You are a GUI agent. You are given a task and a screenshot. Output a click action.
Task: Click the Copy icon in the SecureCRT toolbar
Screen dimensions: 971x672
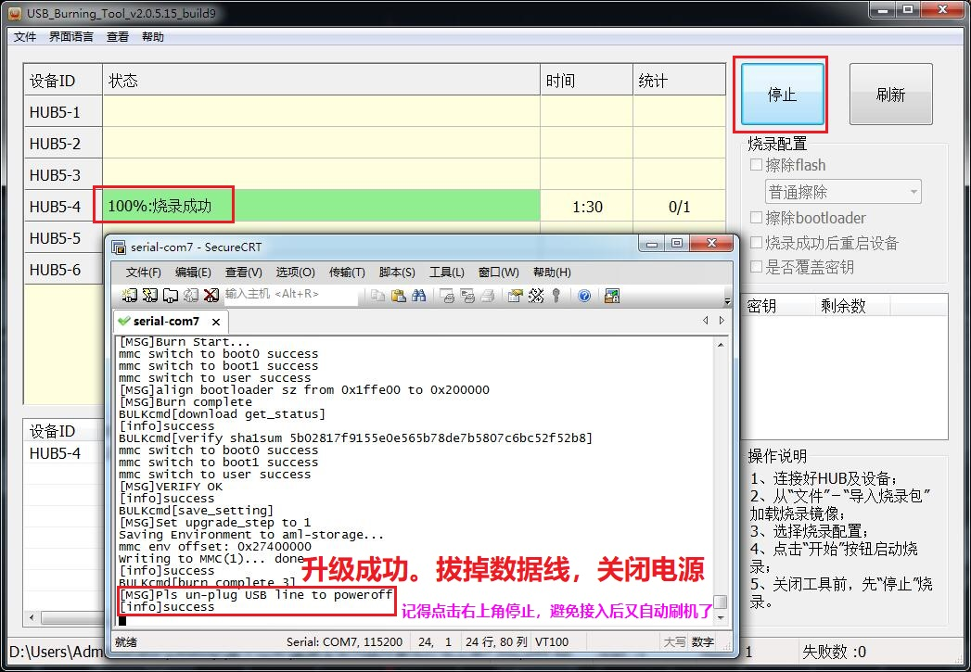click(x=377, y=296)
